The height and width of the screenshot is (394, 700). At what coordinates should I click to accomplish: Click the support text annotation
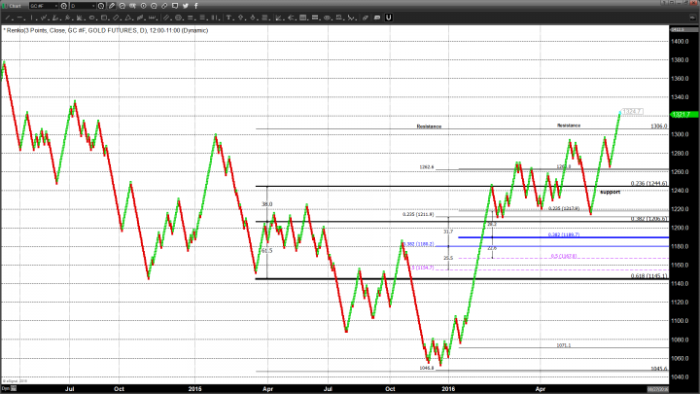pyautogui.click(x=610, y=193)
